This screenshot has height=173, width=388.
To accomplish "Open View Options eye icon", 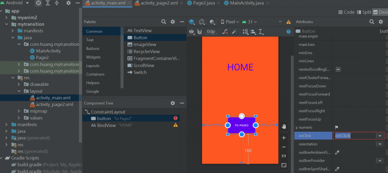I will [x=192, y=32].
